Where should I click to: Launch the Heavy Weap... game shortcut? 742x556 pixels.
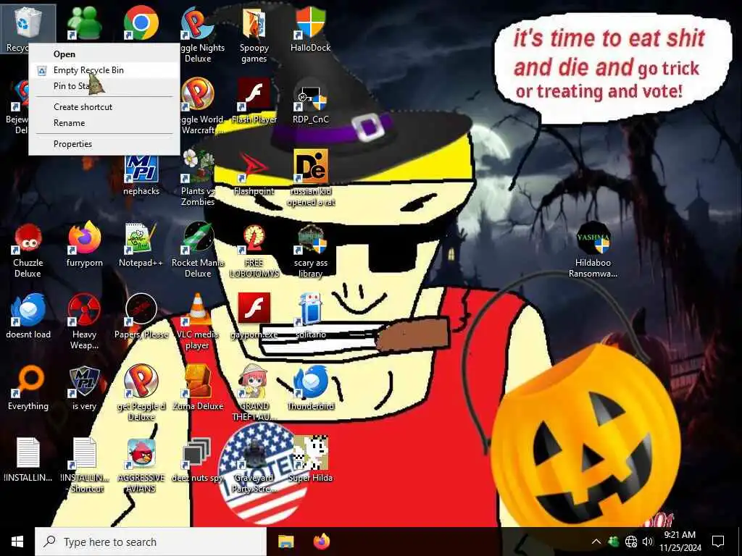(84, 321)
